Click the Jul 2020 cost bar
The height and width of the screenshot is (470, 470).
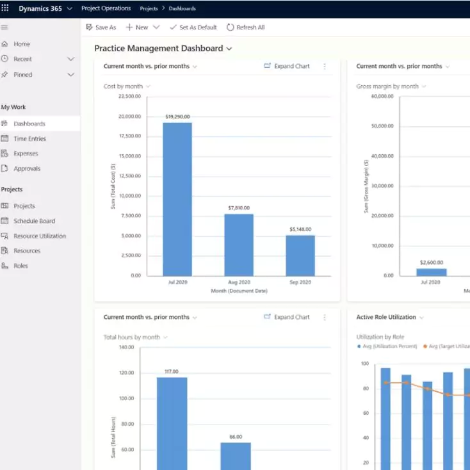point(177,199)
